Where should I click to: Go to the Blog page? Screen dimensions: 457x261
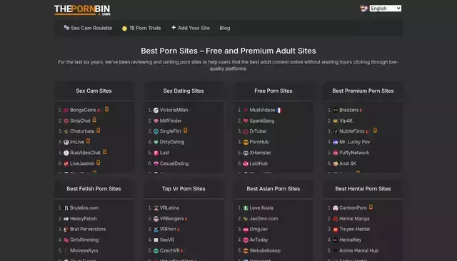[225, 29]
